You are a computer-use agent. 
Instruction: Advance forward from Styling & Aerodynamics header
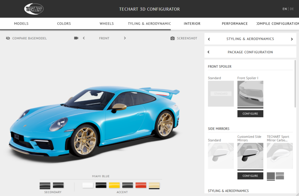(x=292, y=39)
